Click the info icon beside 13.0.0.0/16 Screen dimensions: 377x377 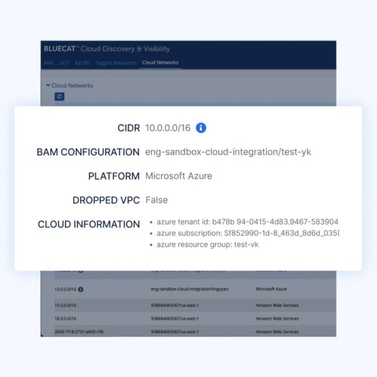point(81,289)
